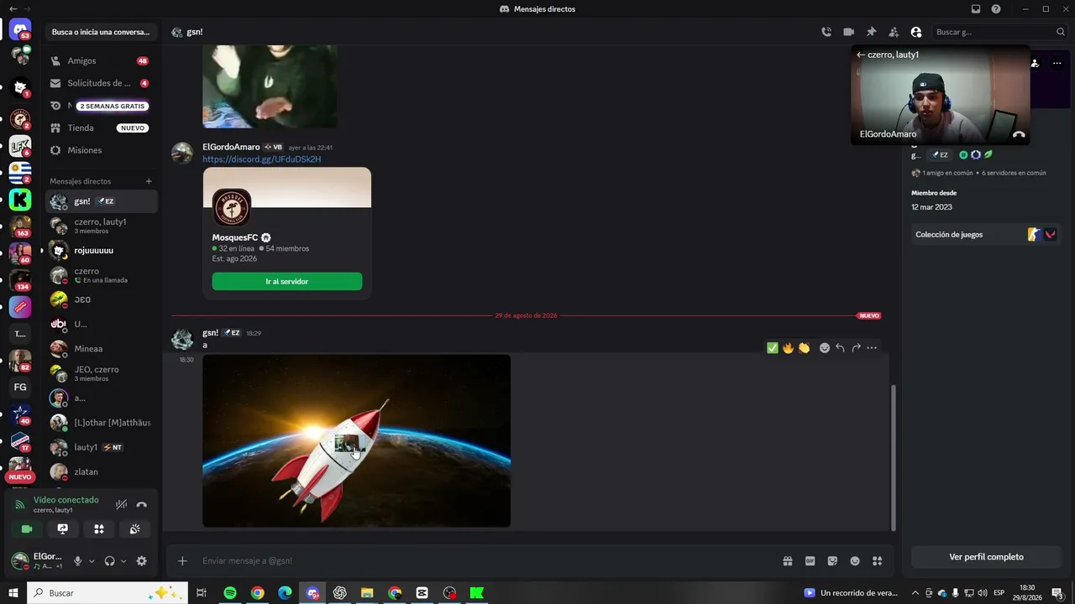Click the message box Enviar mensaje a @gsn!
Viewport: 1075px width, 604px height.
[x=487, y=561]
